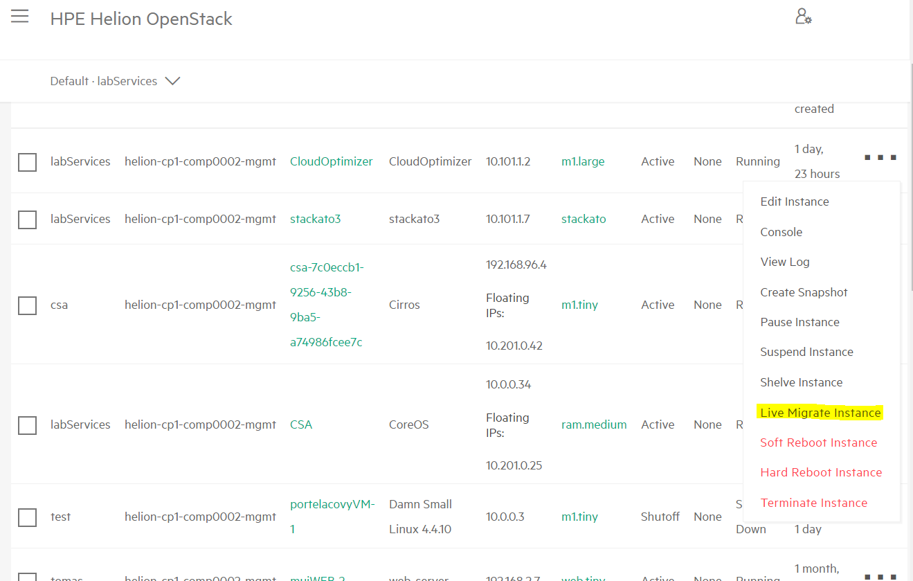Open the CloudOptimizer instance link
913x581 pixels.
331,161
